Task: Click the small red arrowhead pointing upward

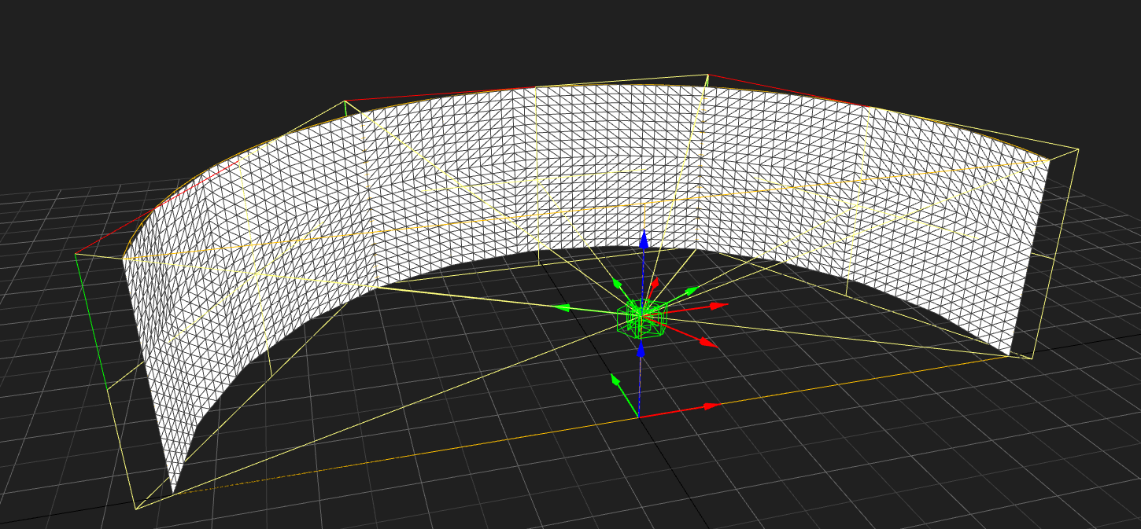Action: (x=654, y=281)
